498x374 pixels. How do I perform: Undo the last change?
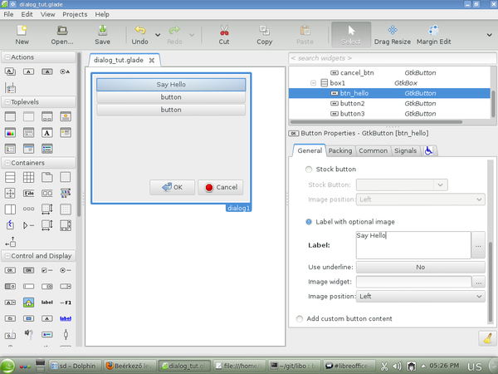139,35
